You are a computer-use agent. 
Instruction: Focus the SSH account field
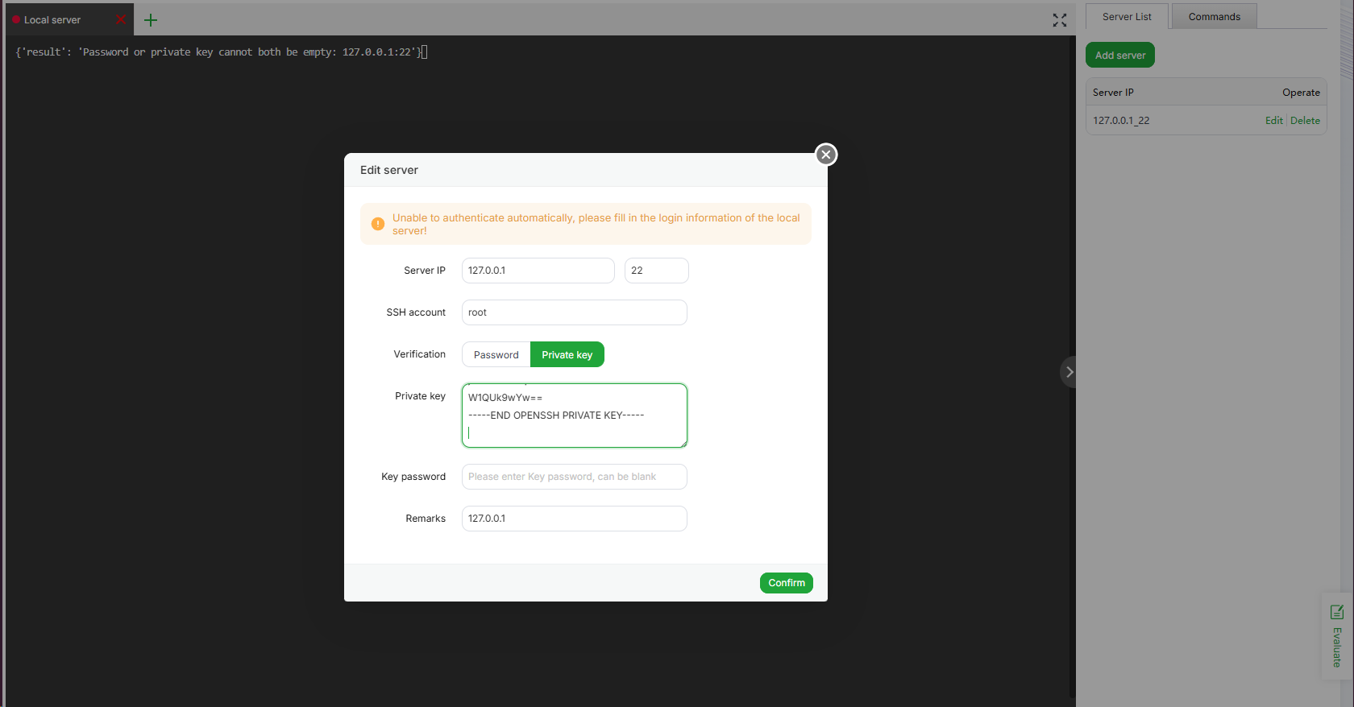(x=574, y=312)
